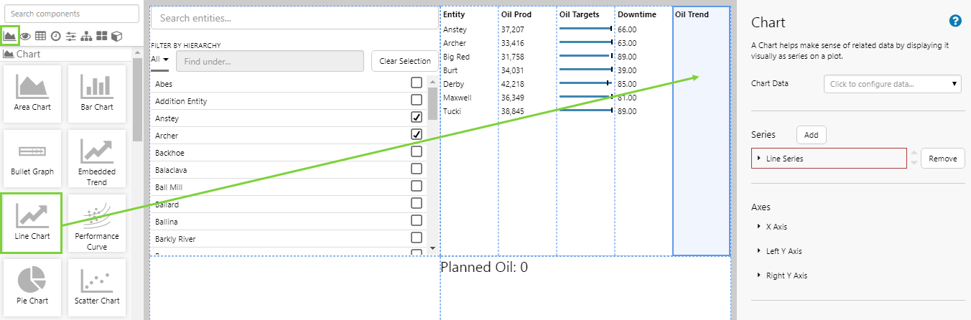Tick the Ball Mill checkbox
This screenshot has height=320, width=971.
point(416,186)
